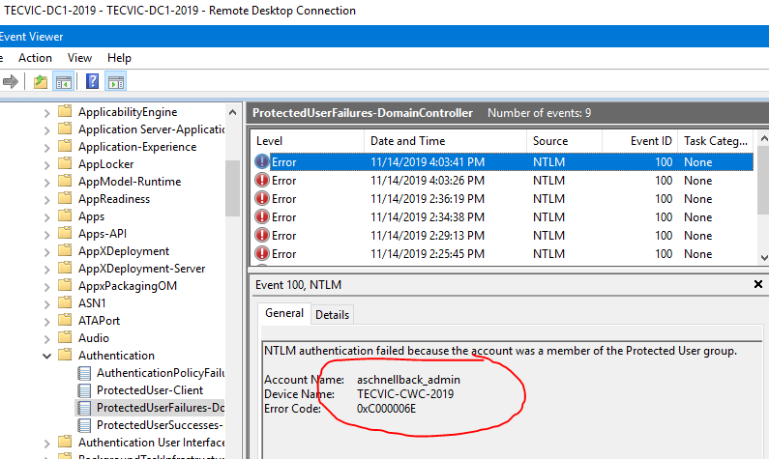The height and width of the screenshot is (459, 769).
Task: Click the ProtectedUserSuccesses log icon
Action: (84, 425)
